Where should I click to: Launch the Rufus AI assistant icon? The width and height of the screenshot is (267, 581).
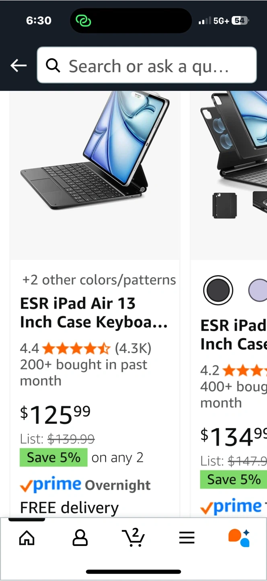tap(239, 538)
